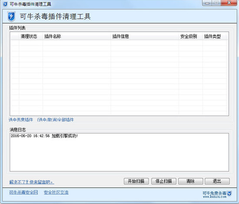Exit the tool via 退出 button
The width and height of the screenshot is (239, 204).
[217, 181]
